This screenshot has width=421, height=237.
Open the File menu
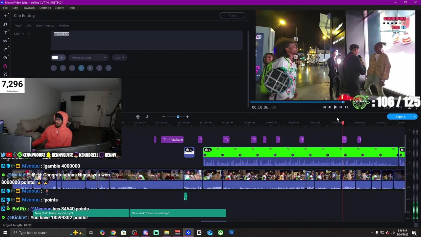(5, 8)
